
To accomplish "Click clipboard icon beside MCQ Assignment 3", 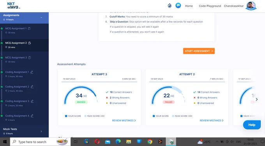I will pos(30,58).
